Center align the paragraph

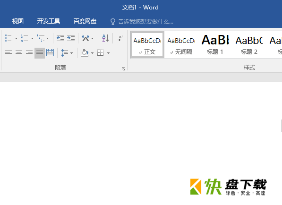click(19, 53)
